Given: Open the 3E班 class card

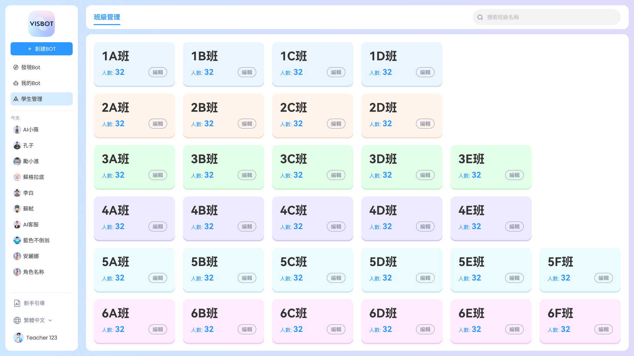Looking at the screenshot, I should (491, 167).
